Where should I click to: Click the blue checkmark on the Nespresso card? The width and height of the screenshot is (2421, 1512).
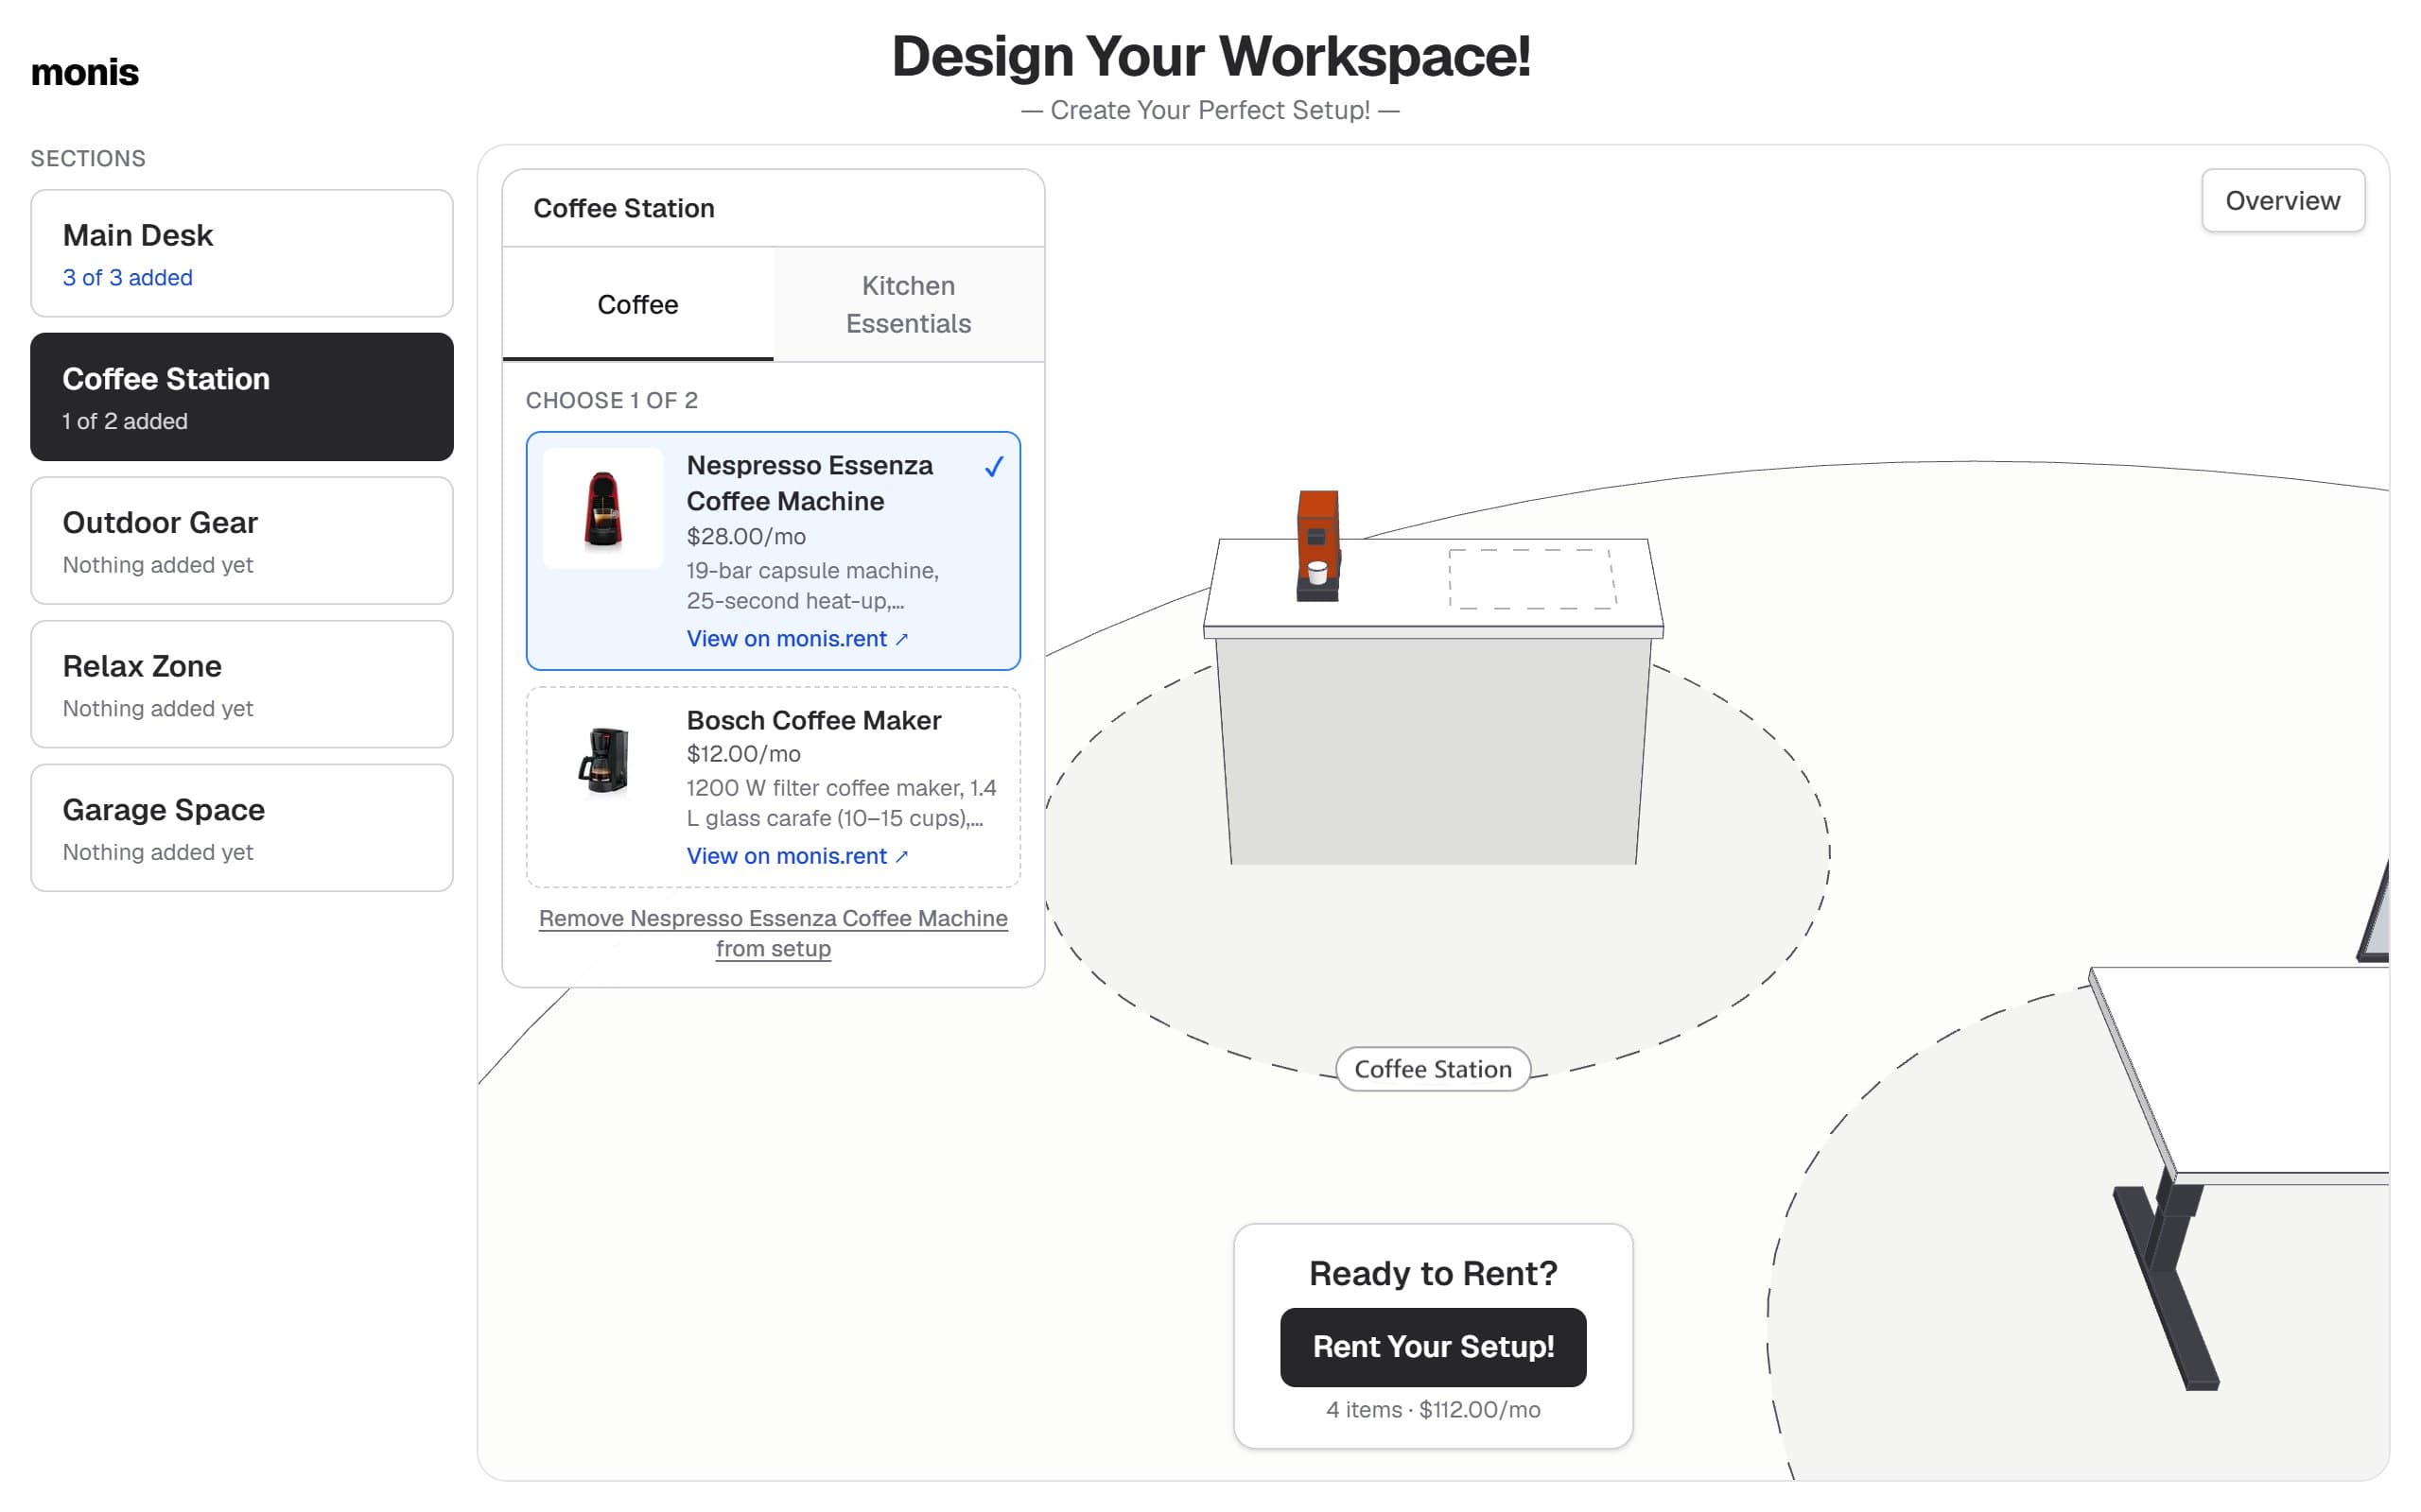[x=993, y=466]
